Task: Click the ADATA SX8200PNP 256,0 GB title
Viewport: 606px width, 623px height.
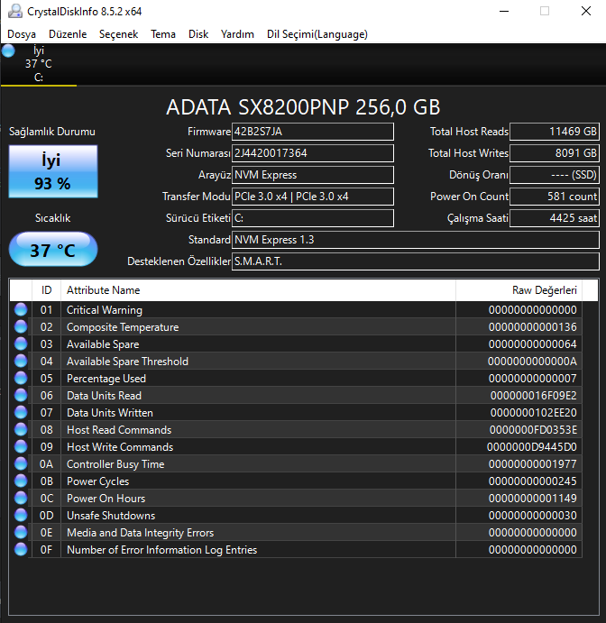Action: pyautogui.click(x=303, y=107)
